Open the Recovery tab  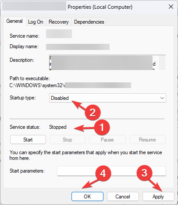[59, 22]
